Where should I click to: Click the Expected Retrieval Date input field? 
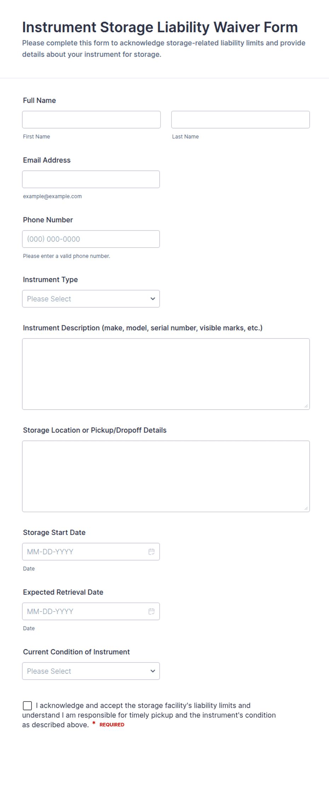(x=91, y=612)
